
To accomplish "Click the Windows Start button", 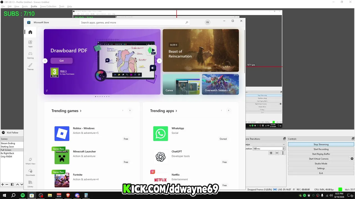I will pos(4,195).
